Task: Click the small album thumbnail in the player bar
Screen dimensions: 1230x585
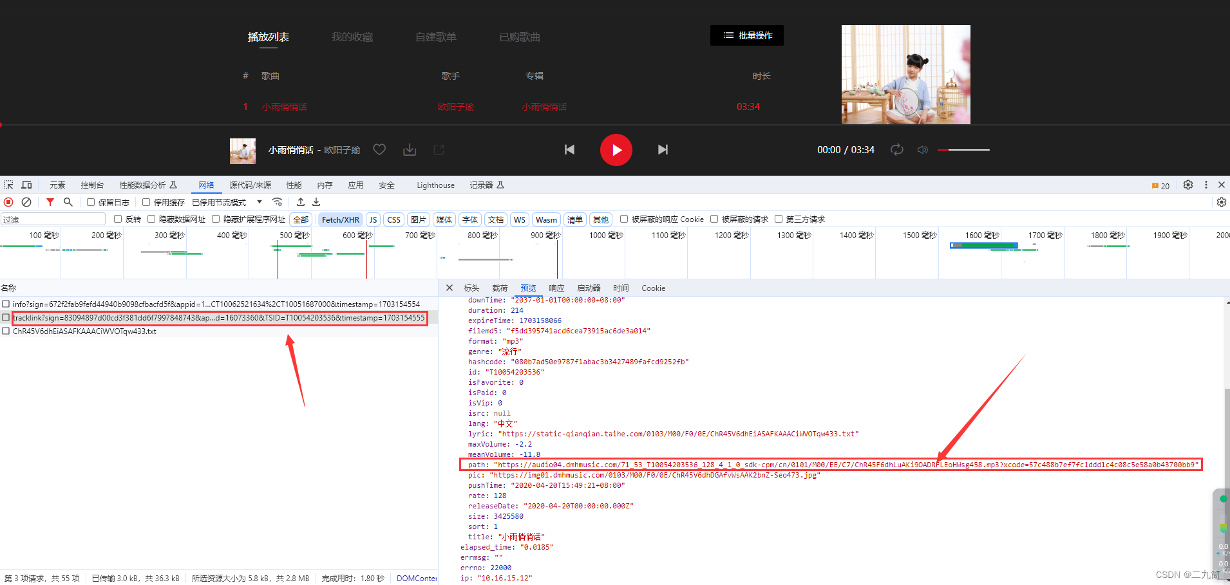Action: [x=243, y=151]
